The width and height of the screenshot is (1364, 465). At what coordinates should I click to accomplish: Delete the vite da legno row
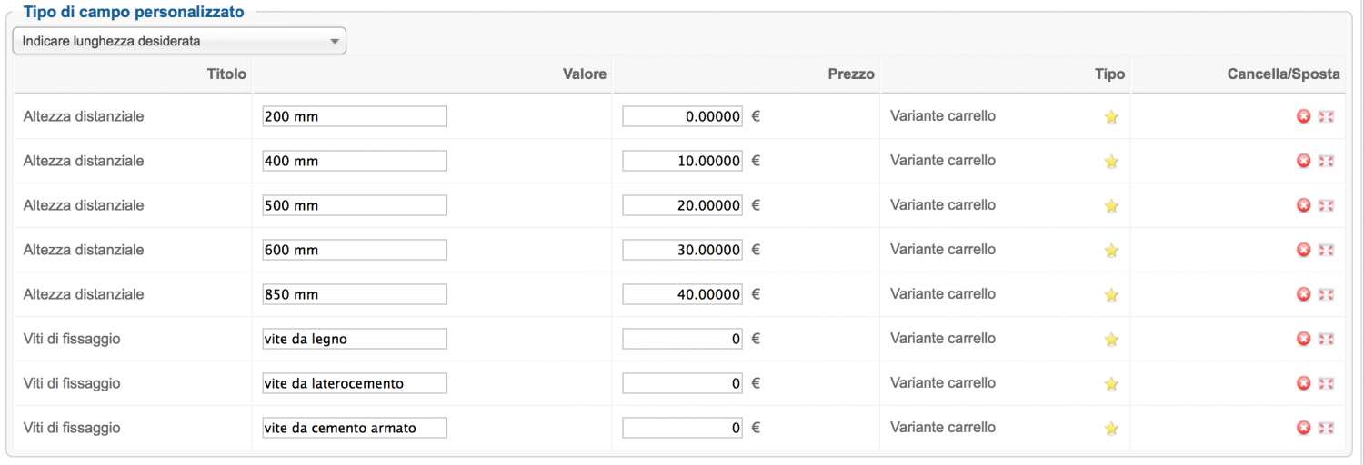pos(1303,339)
